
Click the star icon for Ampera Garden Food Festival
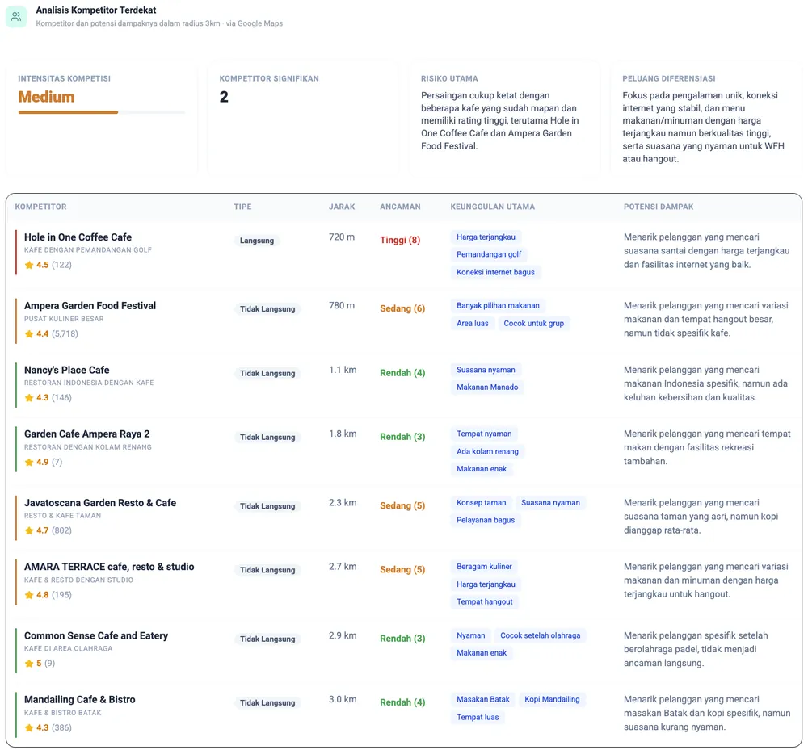[29, 334]
